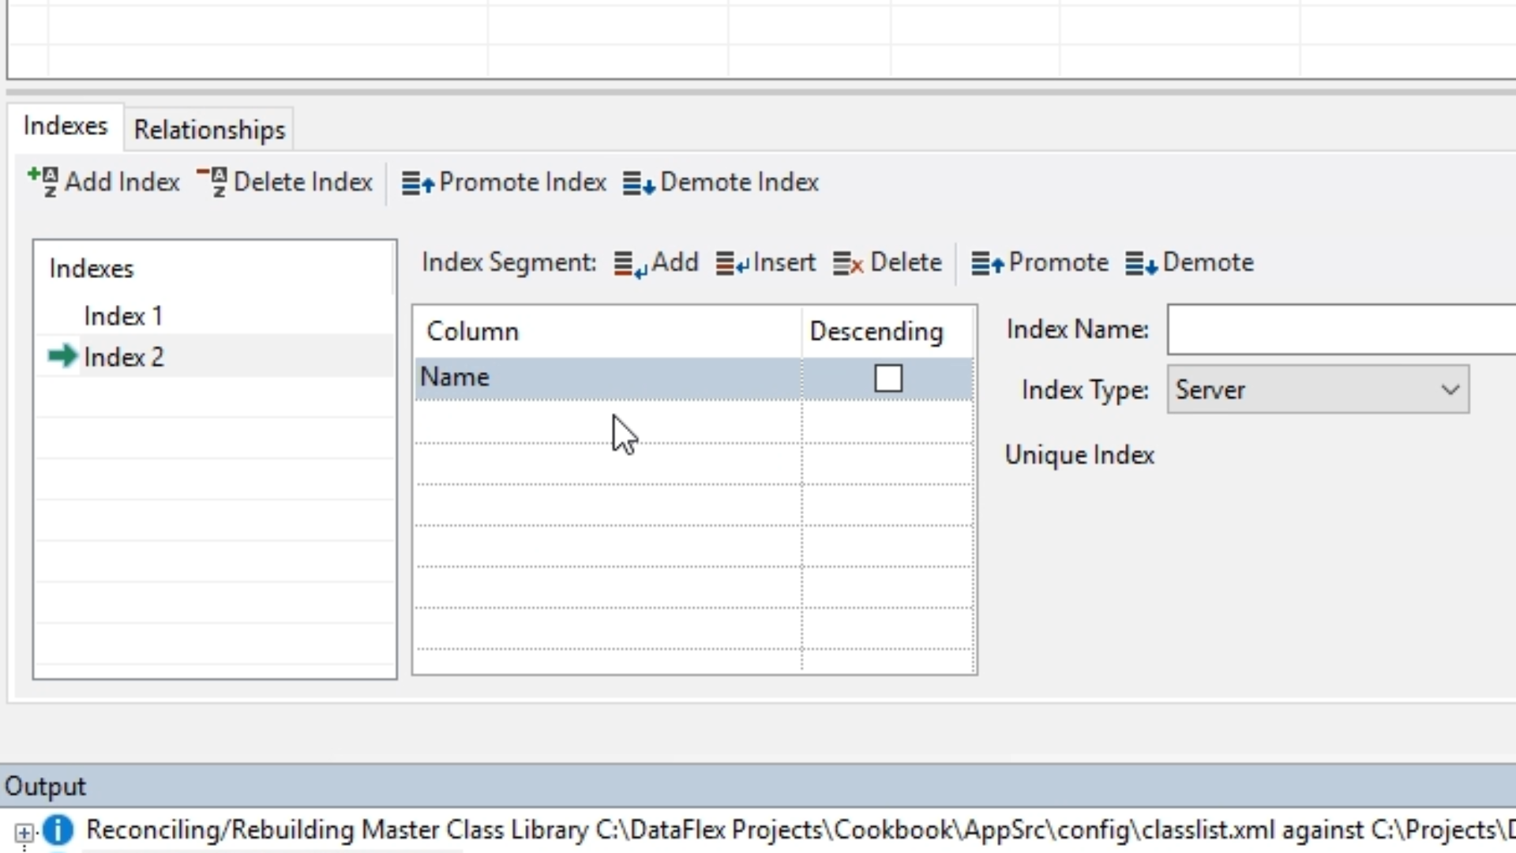Insert an index segment

765,262
